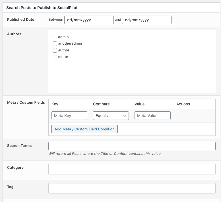This screenshot has width=221, height=202.
Task: Enable the editor author checkbox
Action: (x=55, y=57)
